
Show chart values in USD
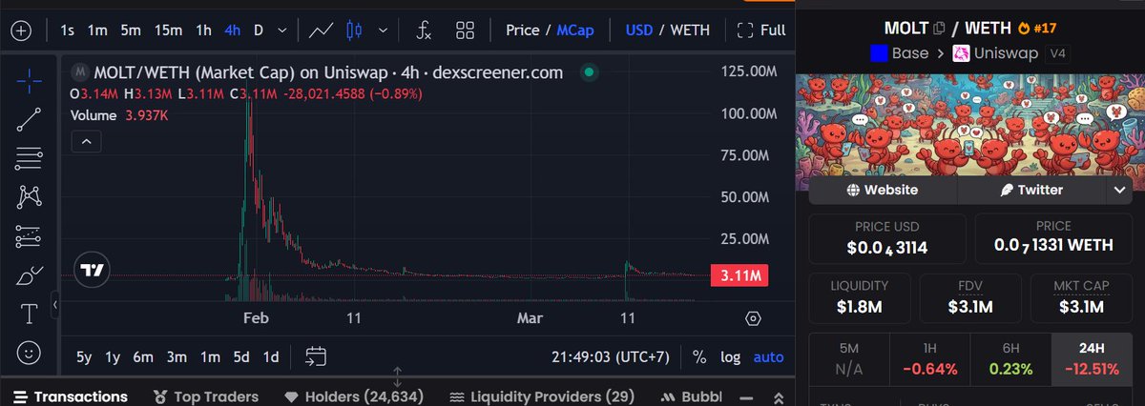(639, 30)
